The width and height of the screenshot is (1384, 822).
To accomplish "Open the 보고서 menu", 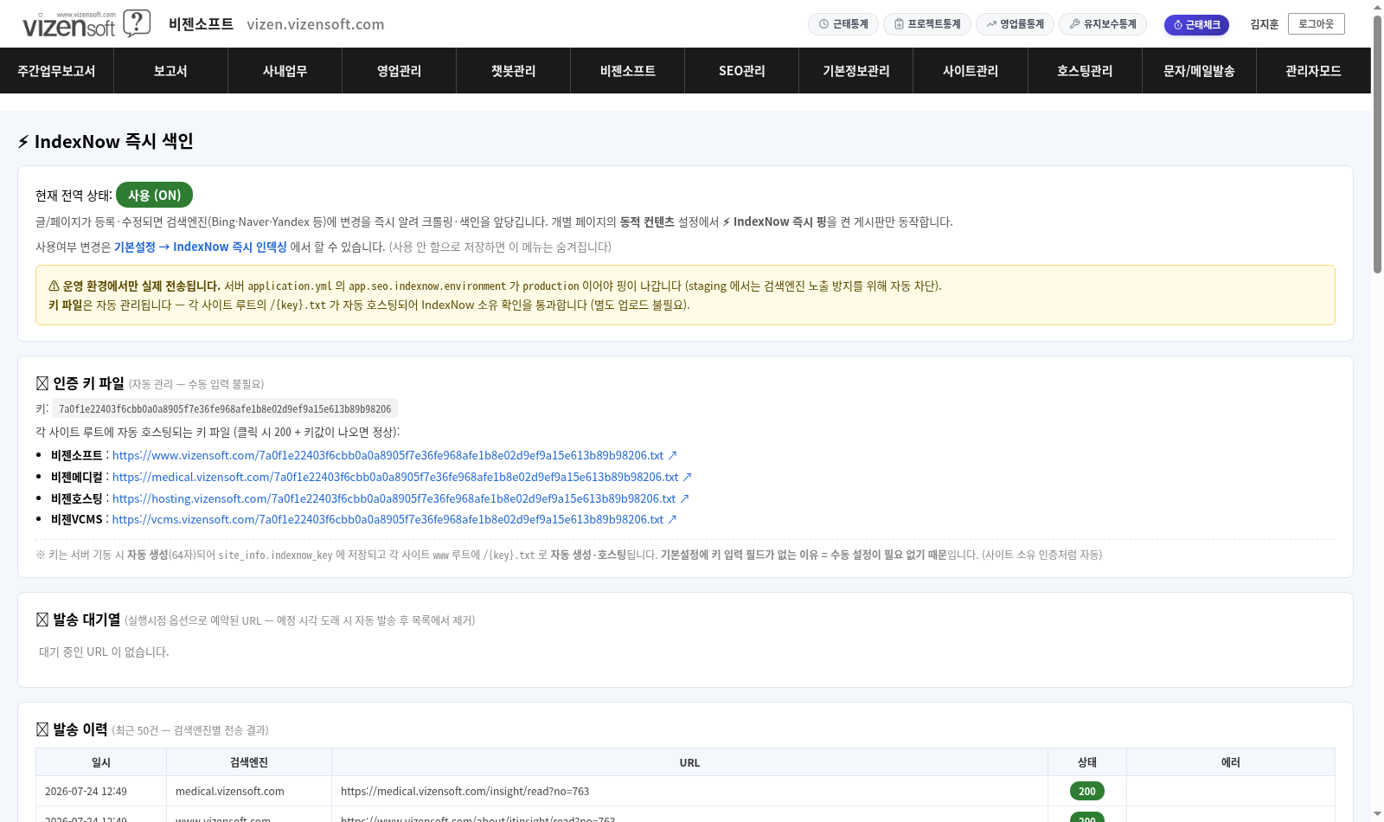I will click(170, 71).
